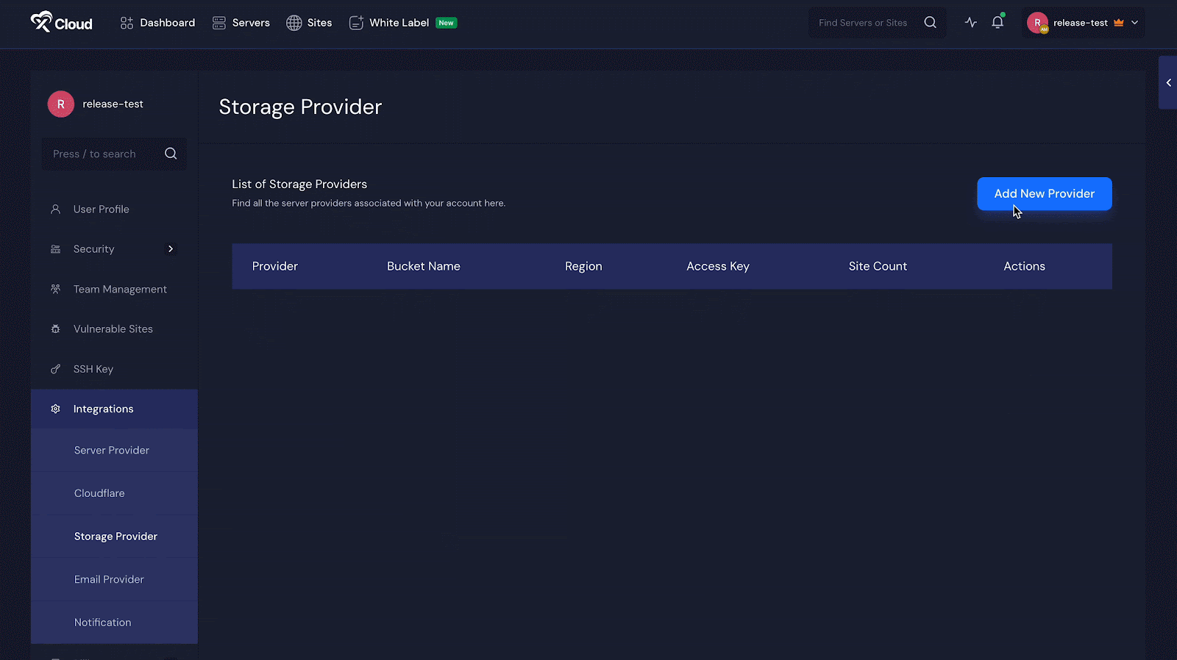This screenshot has height=660, width=1177.
Task: Click the green New badge
Action: [x=447, y=23]
